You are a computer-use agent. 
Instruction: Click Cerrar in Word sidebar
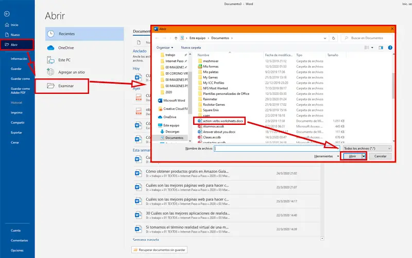tap(15, 142)
